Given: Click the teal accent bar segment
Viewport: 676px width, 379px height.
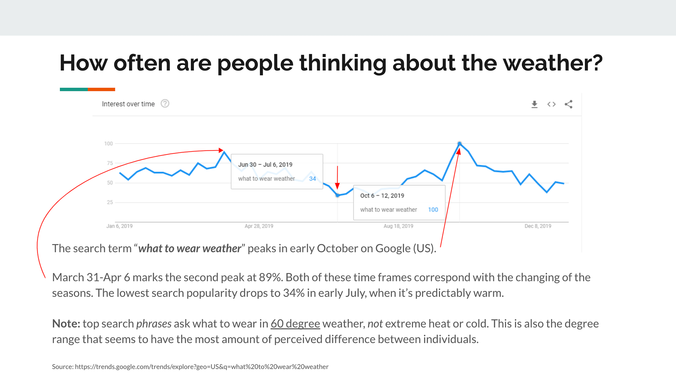Looking at the screenshot, I should click(74, 89).
